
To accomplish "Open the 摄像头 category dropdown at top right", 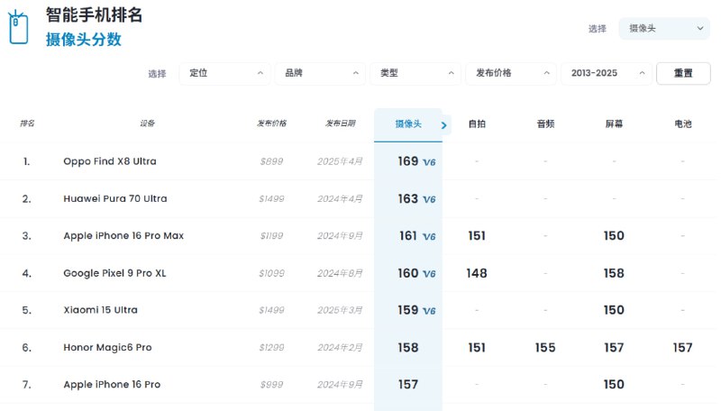I will click(x=664, y=29).
